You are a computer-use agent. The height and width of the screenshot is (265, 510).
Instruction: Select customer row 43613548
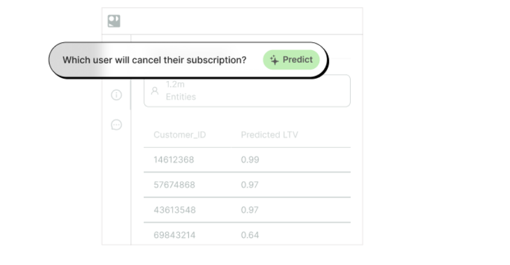247,210
